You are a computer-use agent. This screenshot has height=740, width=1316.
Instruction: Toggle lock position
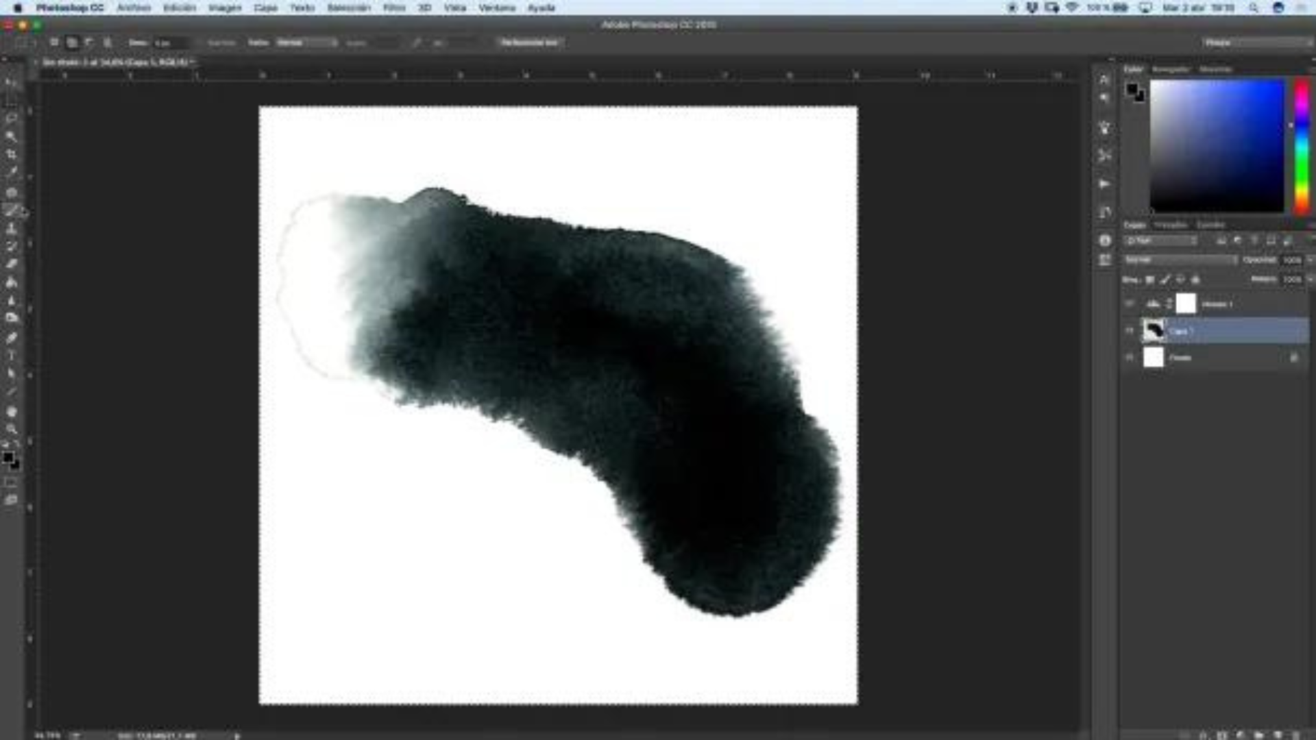tap(1180, 280)
